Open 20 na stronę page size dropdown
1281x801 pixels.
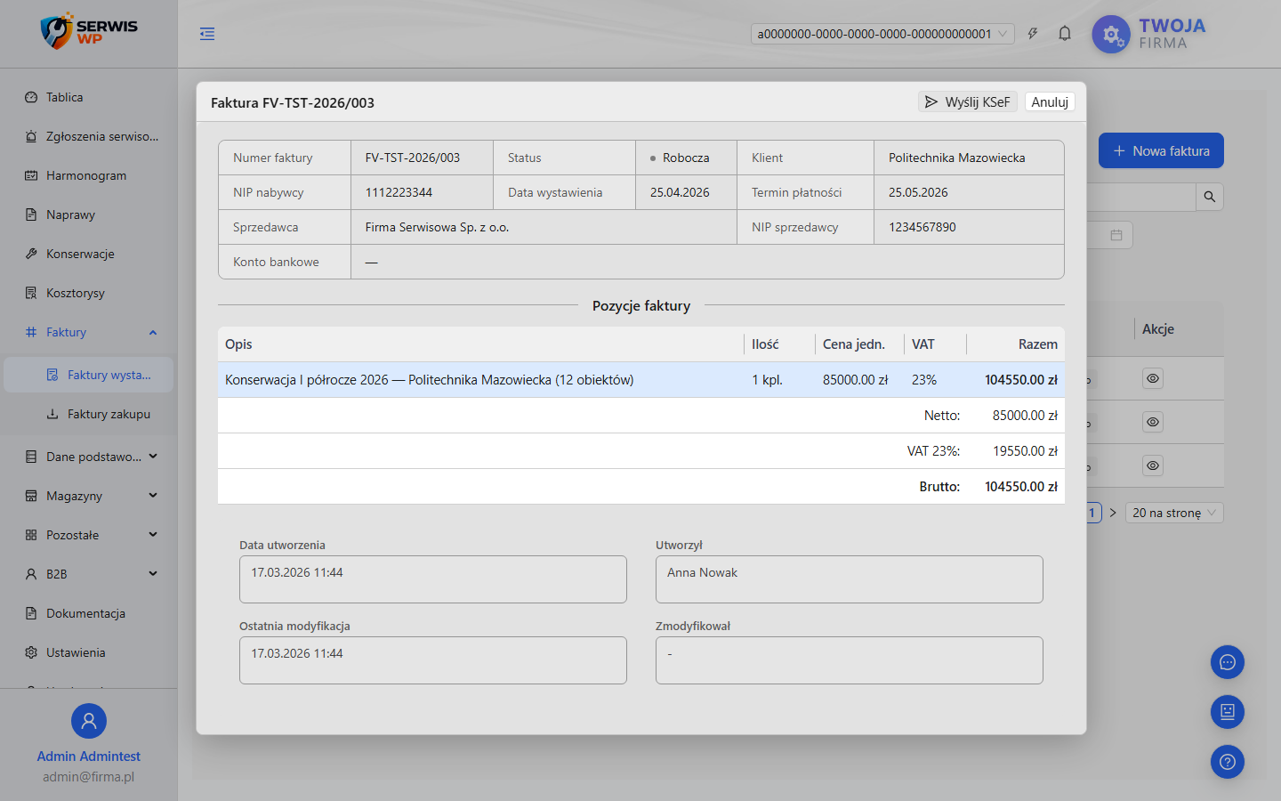[x=1174, y=513]
